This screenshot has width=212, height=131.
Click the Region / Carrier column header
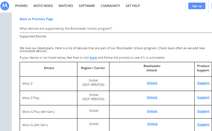[93, 68]
